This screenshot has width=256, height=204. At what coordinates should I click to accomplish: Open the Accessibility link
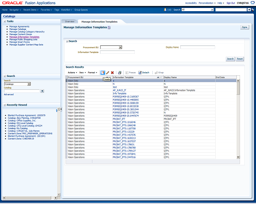[191, 3]
